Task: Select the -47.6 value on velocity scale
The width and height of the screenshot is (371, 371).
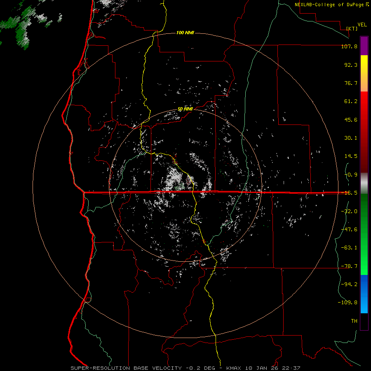Action: click(x=349, y=230)
